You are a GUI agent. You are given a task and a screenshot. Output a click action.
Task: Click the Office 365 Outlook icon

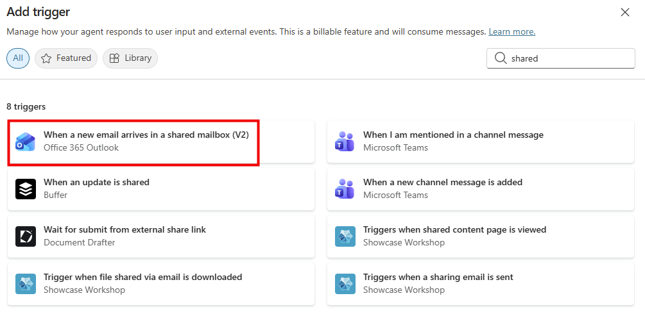(26, 142)
